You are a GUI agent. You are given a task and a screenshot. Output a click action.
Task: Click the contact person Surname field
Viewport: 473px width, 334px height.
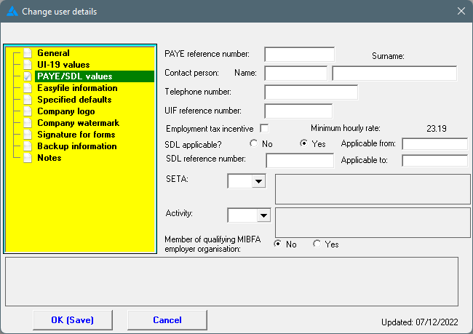394,73
